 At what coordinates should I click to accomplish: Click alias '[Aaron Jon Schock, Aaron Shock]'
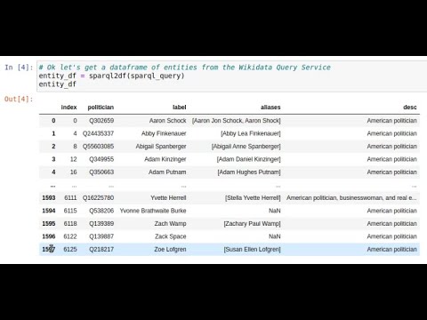click(236, 121)
